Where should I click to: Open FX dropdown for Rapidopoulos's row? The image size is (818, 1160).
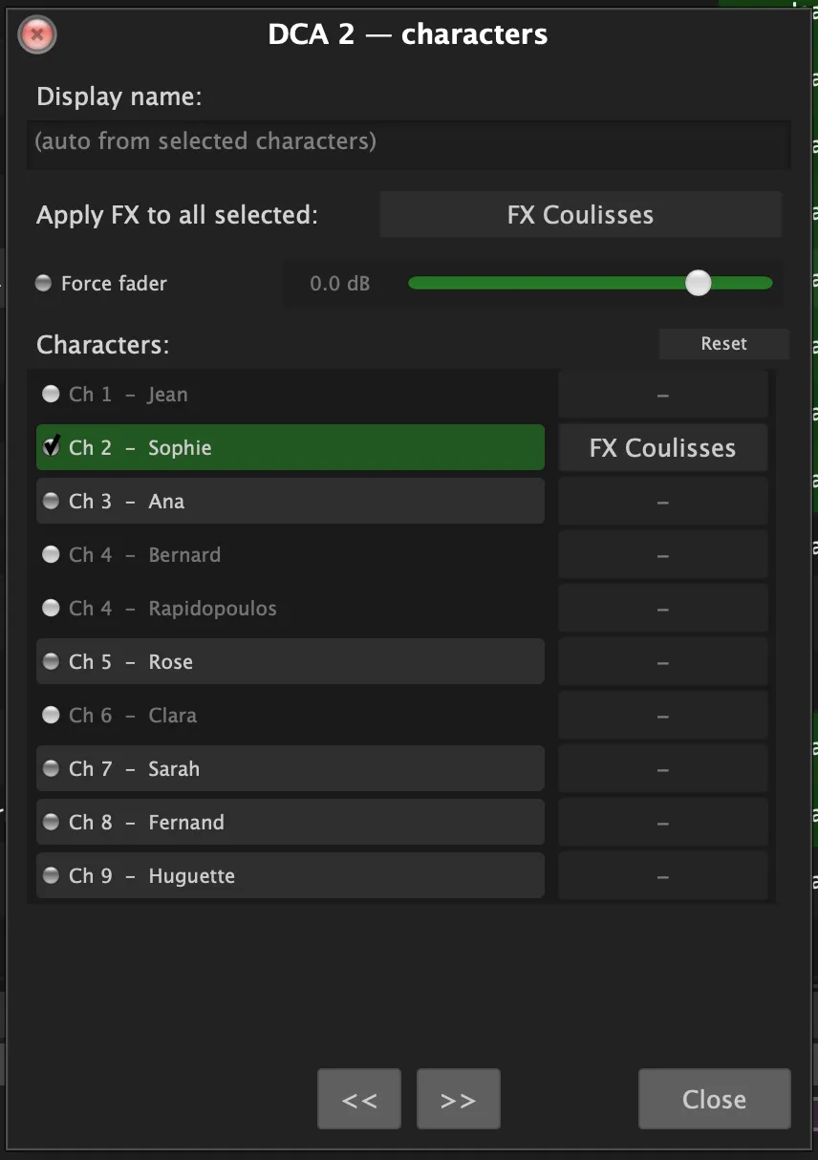[x=662, y=609]
